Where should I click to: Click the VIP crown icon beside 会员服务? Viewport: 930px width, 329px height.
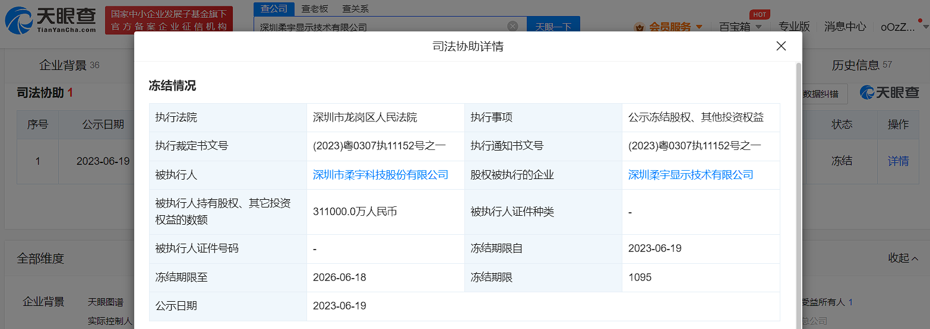640,27
